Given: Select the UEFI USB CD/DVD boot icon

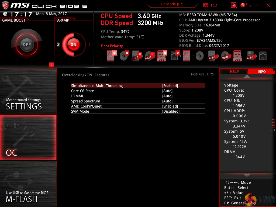Looking at the screenshot, I should 149,56.
